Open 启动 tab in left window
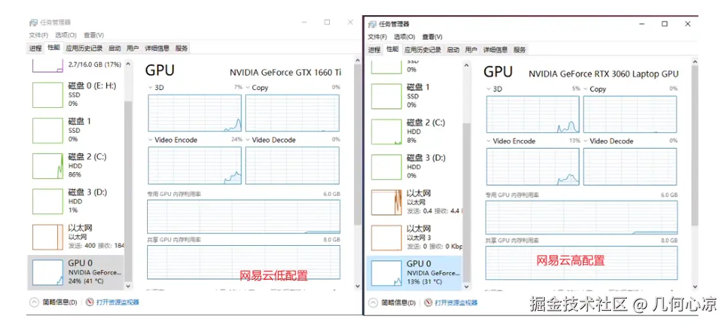Image resolution: width=728 pixels, height=324 pixels. (x=115, y=48)
